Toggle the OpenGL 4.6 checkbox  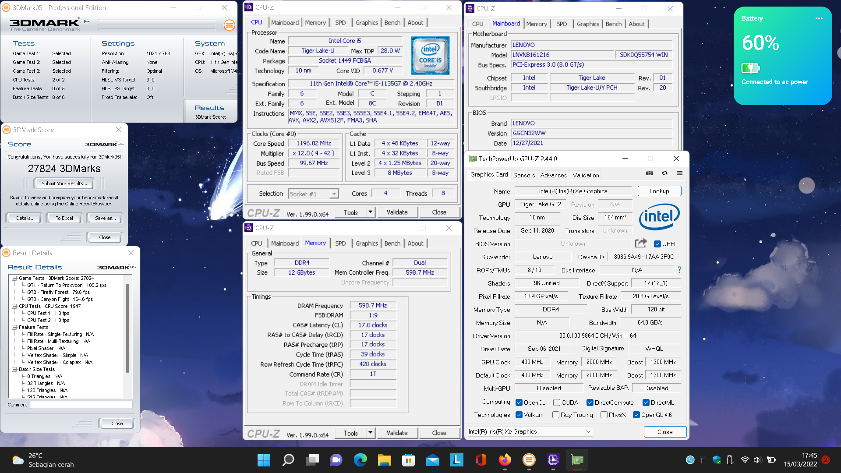point(636,415)
